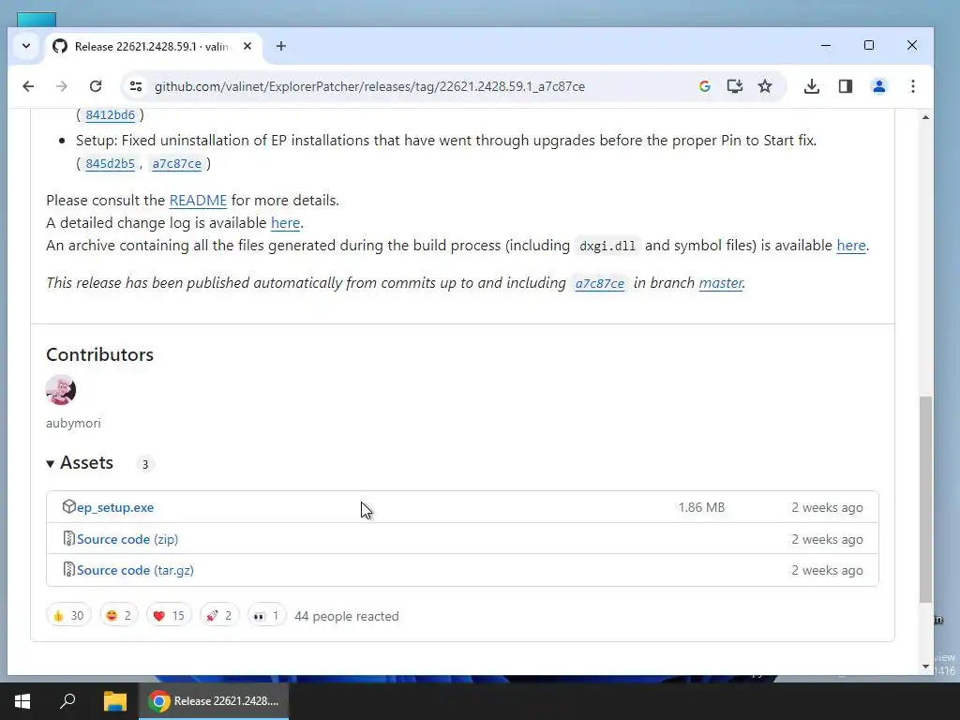Open Chrome profile avatar
The image size is (960, 720).
pos(879,86)
